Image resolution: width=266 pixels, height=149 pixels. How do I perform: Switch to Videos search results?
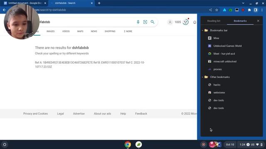(66, 31)
